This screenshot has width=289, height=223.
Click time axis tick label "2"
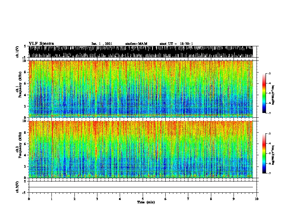(x=74, y=199)
